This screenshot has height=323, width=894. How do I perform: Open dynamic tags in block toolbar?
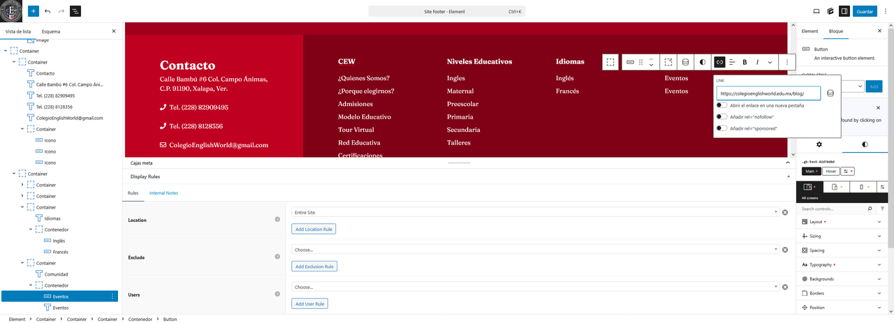coord(685,62)
